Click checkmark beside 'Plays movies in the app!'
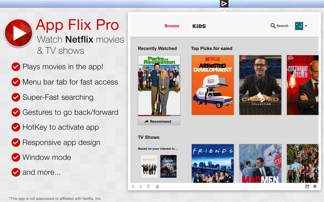Screen dimensions: 324x202 point(16,67)
